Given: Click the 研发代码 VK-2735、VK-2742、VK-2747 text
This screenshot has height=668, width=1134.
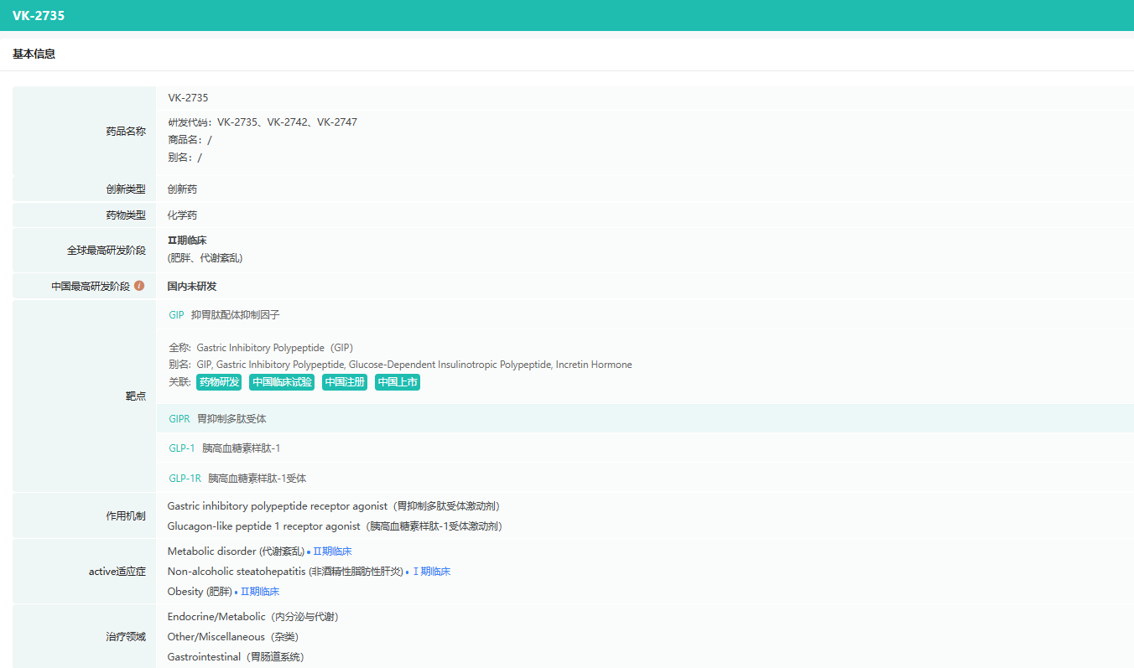Looking at the screenshot, I should point(263,122).
